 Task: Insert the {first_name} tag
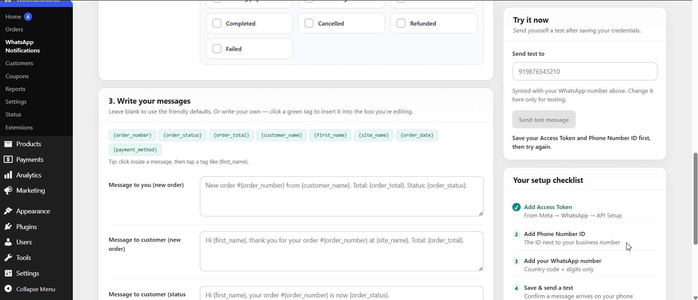(330, 135)
